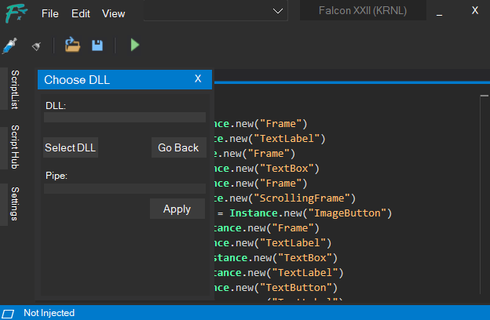Click the Pipe input field
The image size is (490, 320).
pos(125,188)
